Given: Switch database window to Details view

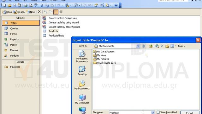Looking at the screenshot, I should tap(61, 12).
